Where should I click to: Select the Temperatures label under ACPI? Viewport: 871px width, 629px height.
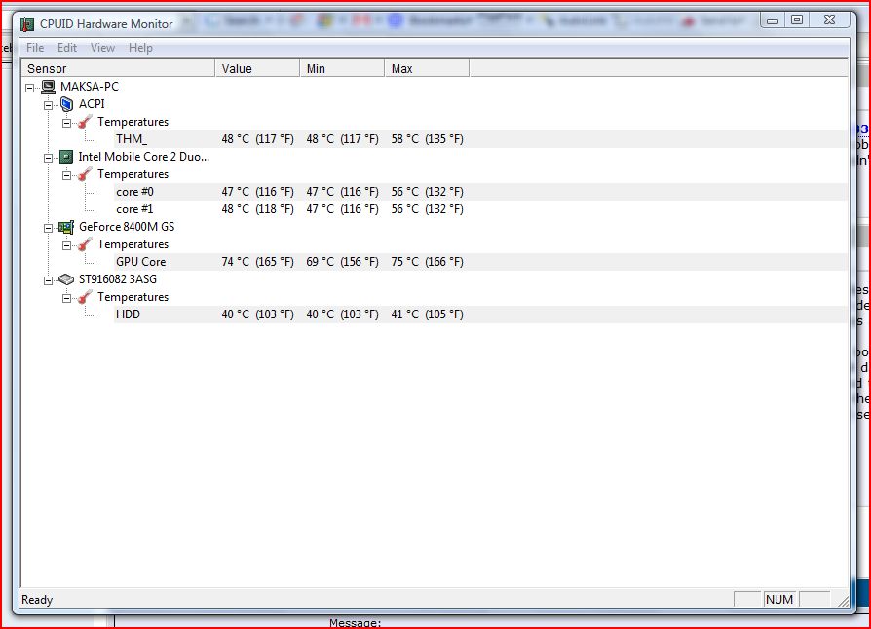coord(133,122)
